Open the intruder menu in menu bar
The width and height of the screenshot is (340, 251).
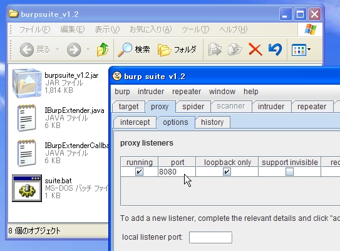click(x=151, y=92)
